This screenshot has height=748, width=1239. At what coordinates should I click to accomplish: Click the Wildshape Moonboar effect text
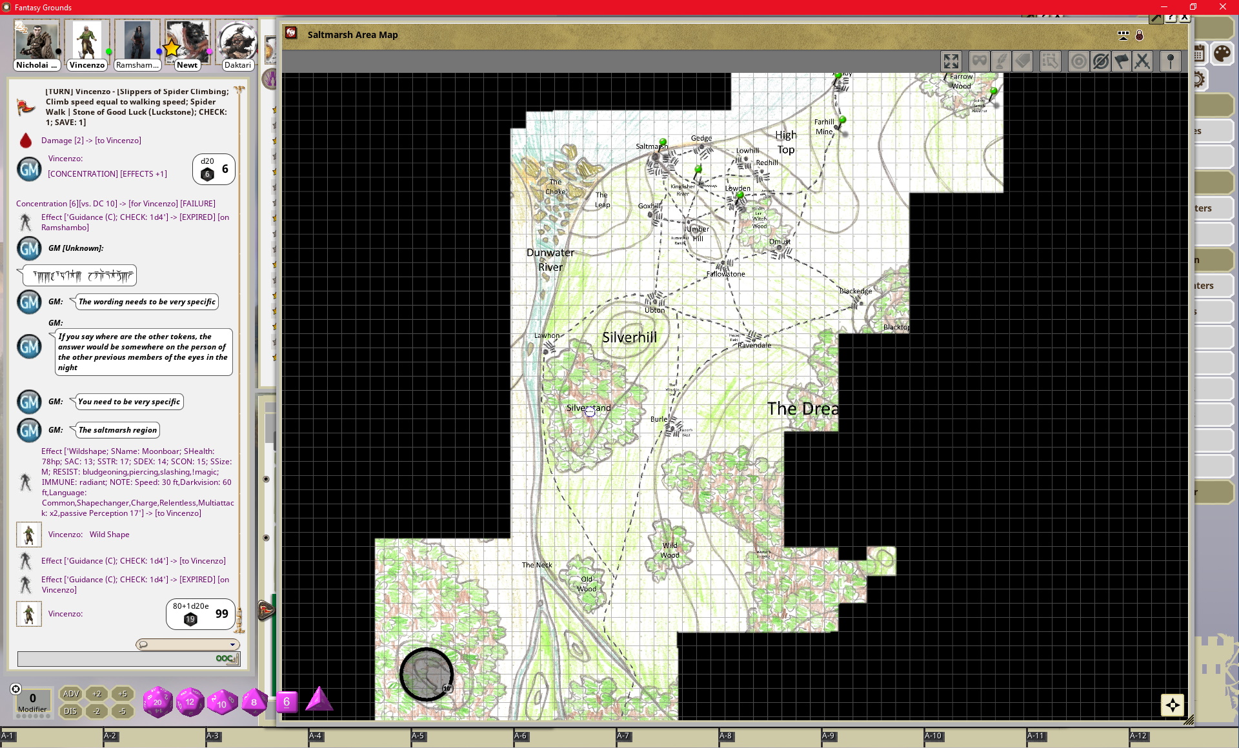137,482
